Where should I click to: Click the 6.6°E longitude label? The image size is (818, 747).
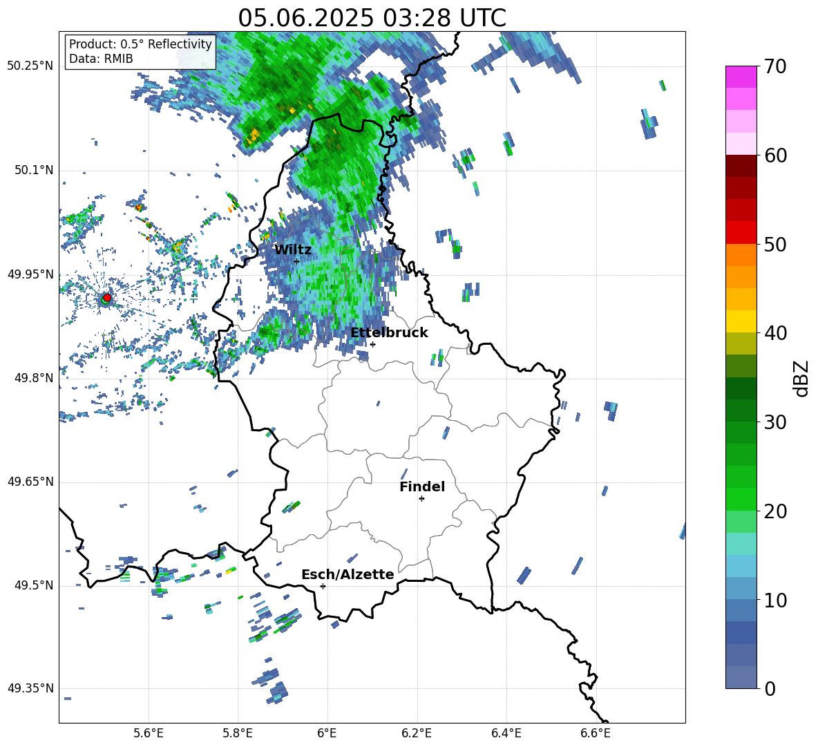click(x=596, y=733)
